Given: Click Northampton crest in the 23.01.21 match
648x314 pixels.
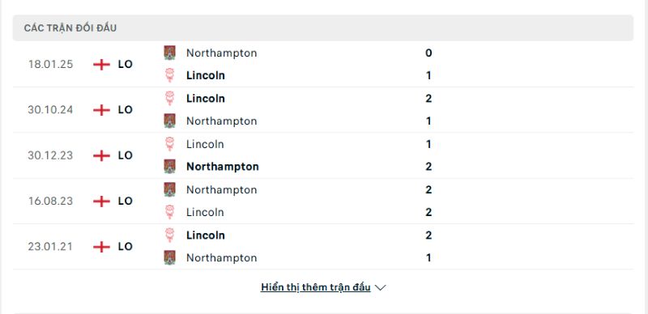Looking at the screenshot, I should point(169,258).
